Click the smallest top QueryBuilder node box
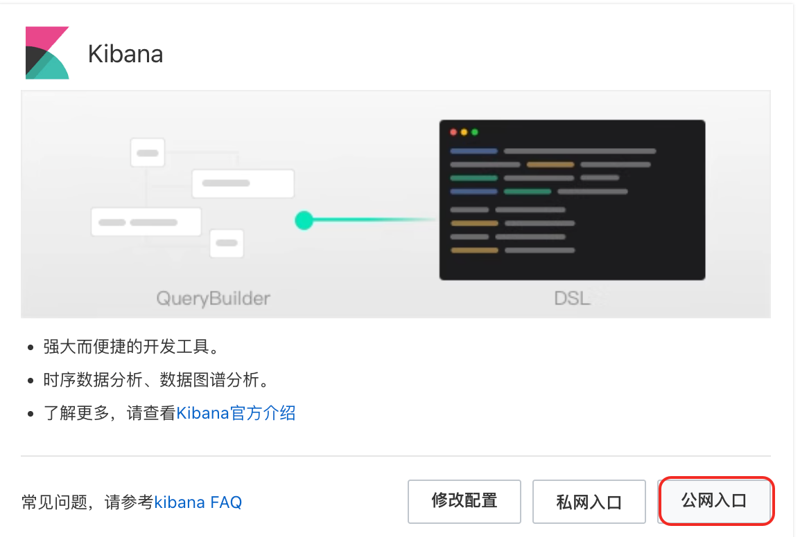Viewport: 800px width, 537px height. click(148, 152)
